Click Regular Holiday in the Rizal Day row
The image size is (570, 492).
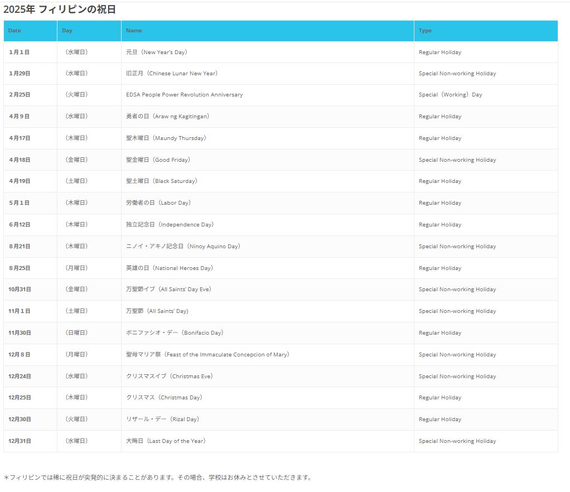[440, 419]
